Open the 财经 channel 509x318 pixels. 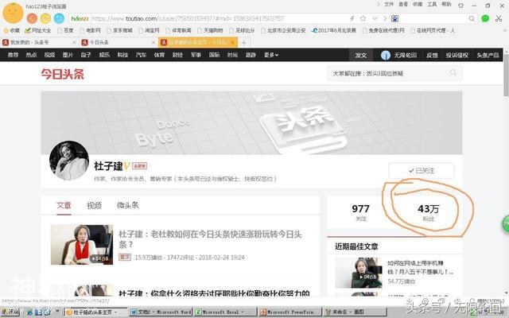click(x=177, y=55)
